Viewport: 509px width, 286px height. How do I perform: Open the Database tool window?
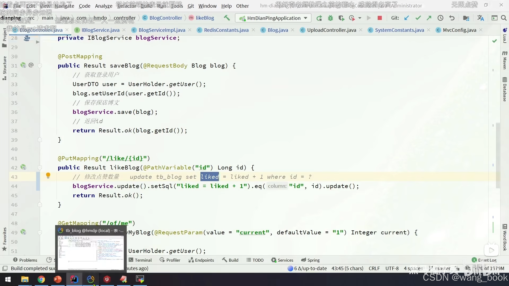pyautogui.click(x=505, y=90)
